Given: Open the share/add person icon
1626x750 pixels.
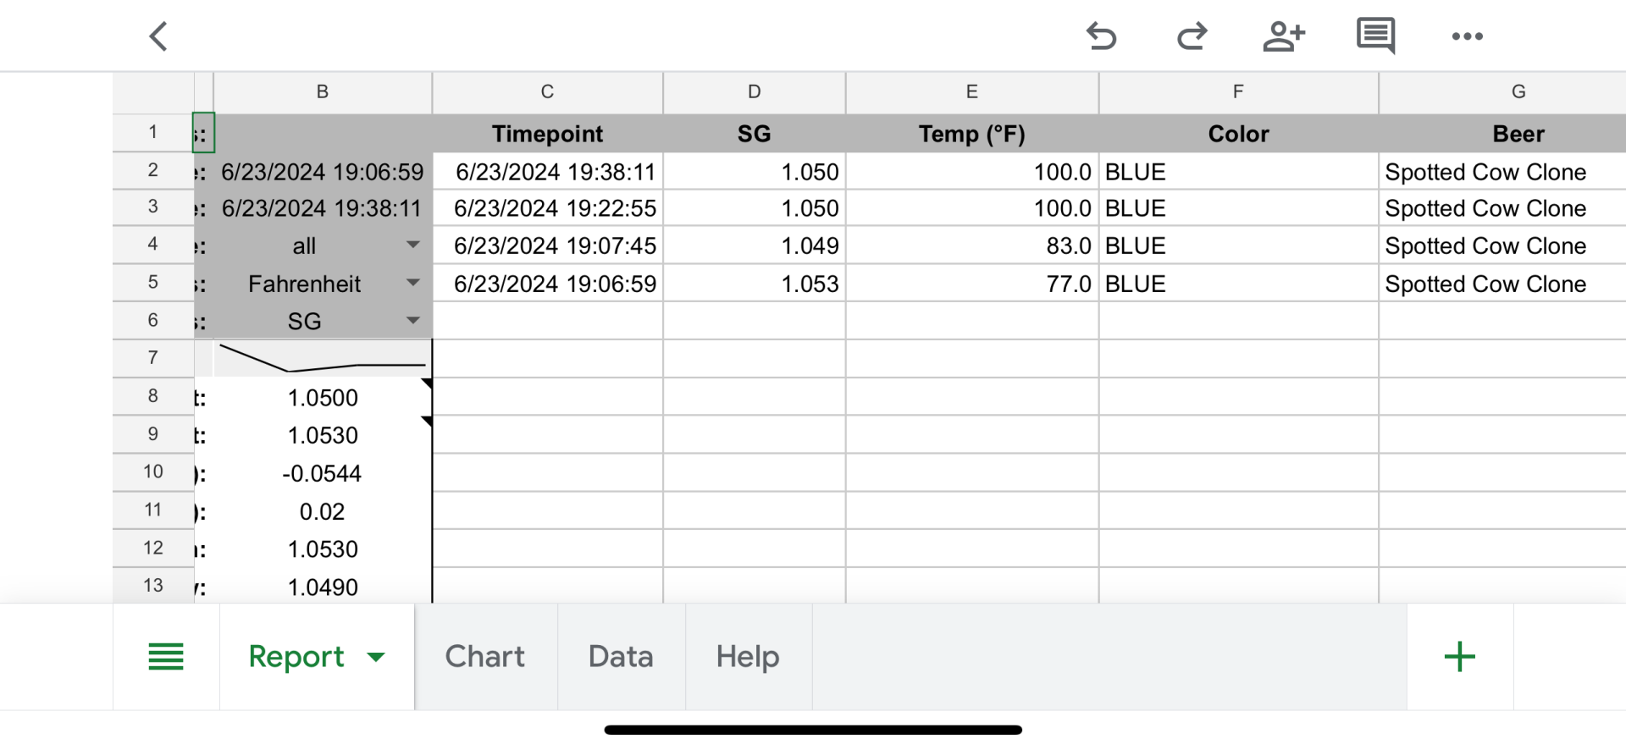Looking at the screenshot, I should coord(1283,36).
